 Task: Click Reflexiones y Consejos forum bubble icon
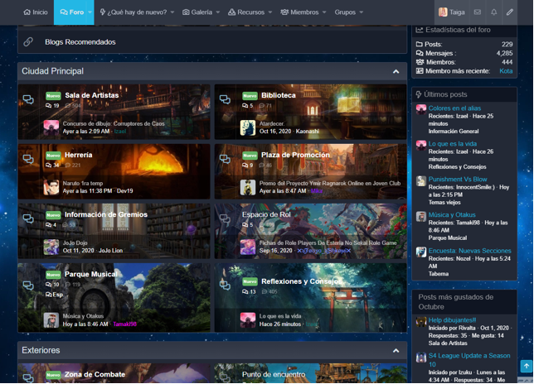(x=225, y=286)
